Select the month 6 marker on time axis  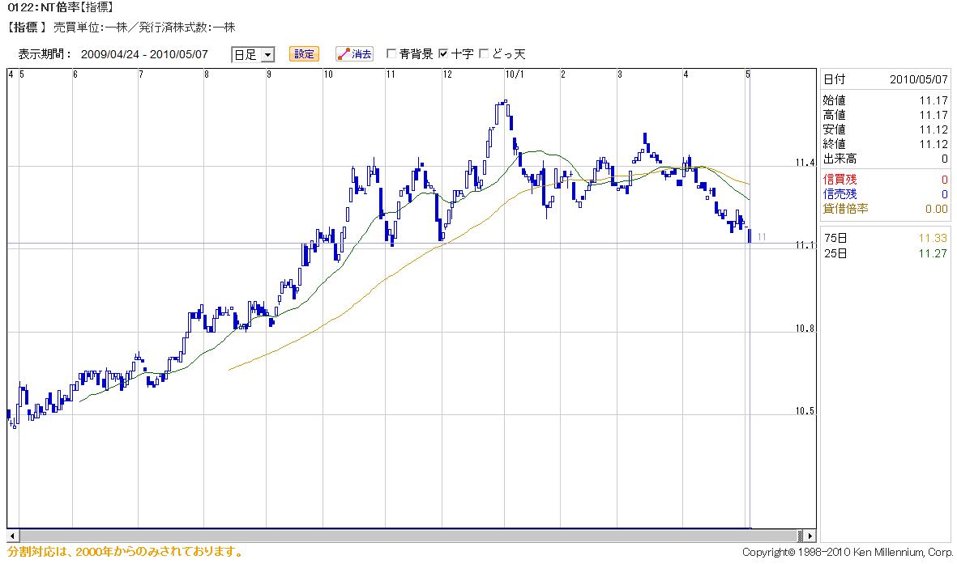click(x=75, y=74)
